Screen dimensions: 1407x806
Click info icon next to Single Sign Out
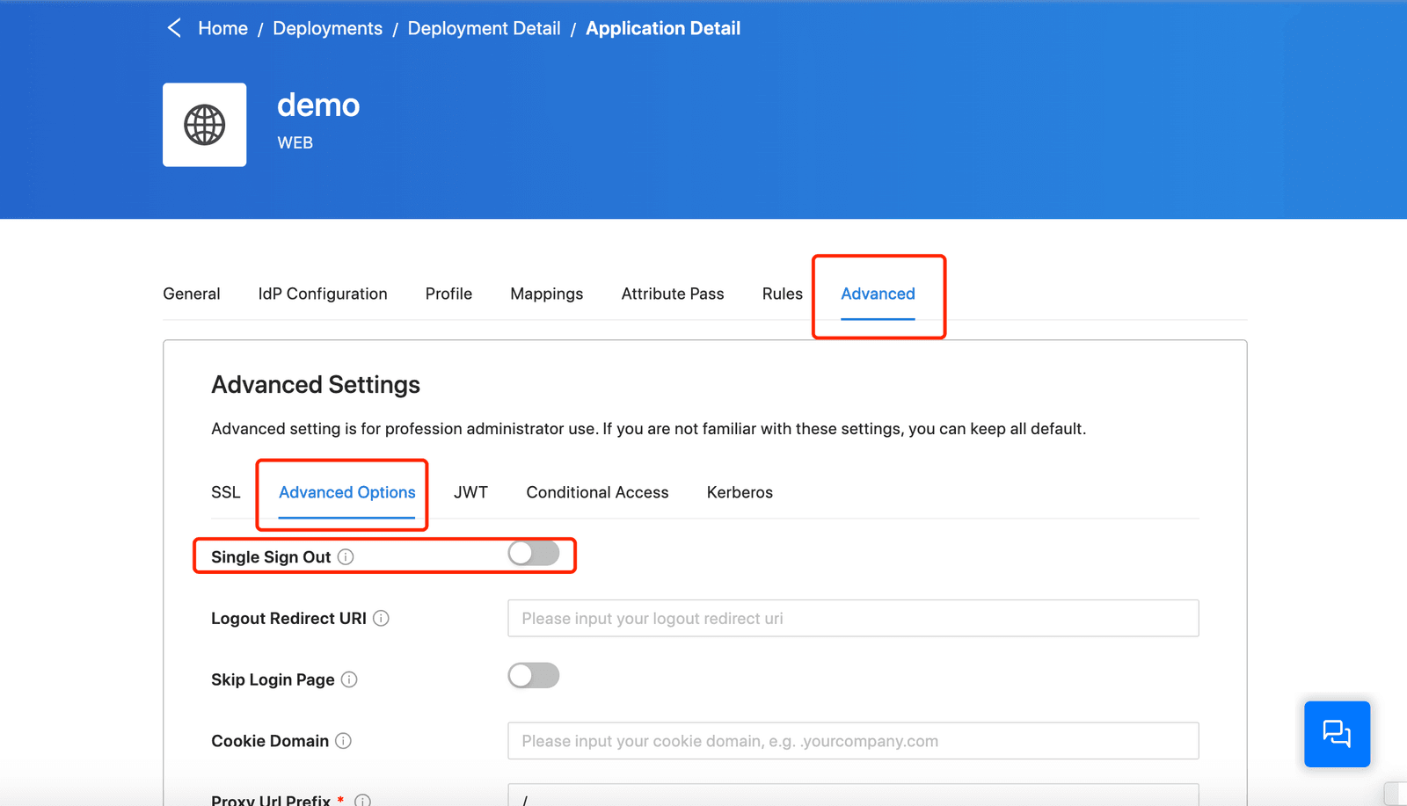tap(346, 556)
